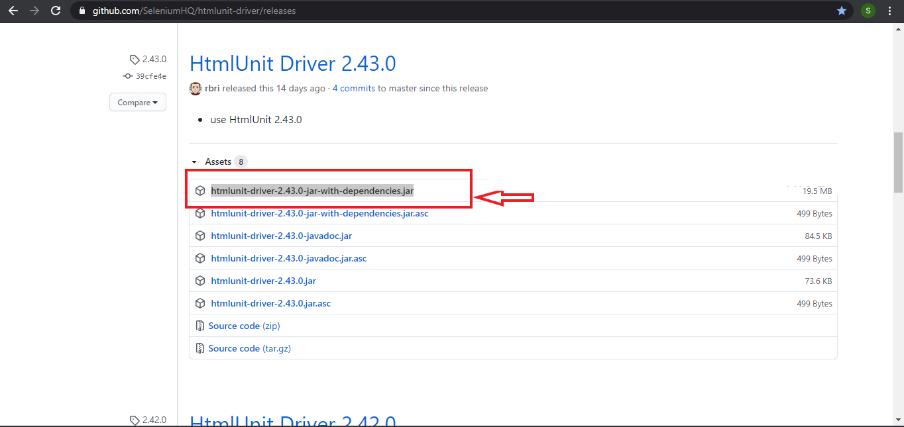Click the lock icon in address bar

coord(82,11)
